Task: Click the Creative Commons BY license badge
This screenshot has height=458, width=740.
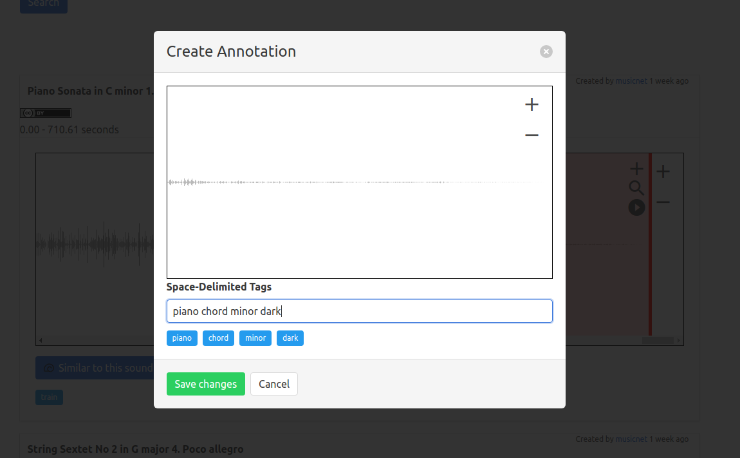Action: pyautogui.click(x=46, y=113)
